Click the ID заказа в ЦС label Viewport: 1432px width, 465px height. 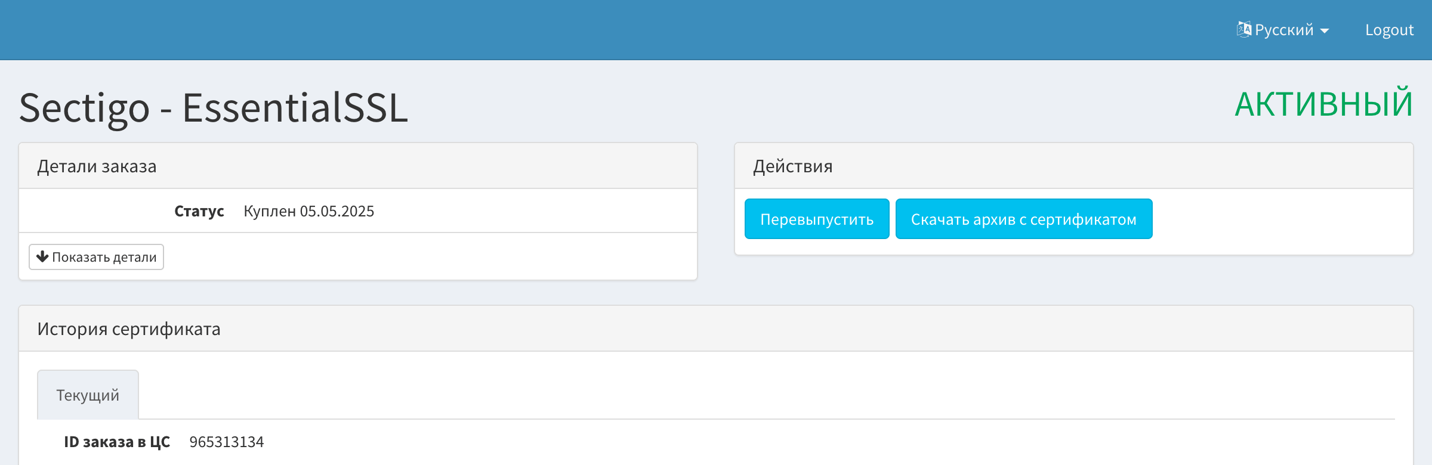coord(117,442)
